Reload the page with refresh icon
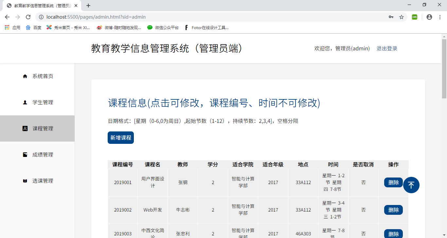The width and height of the screenshot is (447, 238). (x=28, y=17)
